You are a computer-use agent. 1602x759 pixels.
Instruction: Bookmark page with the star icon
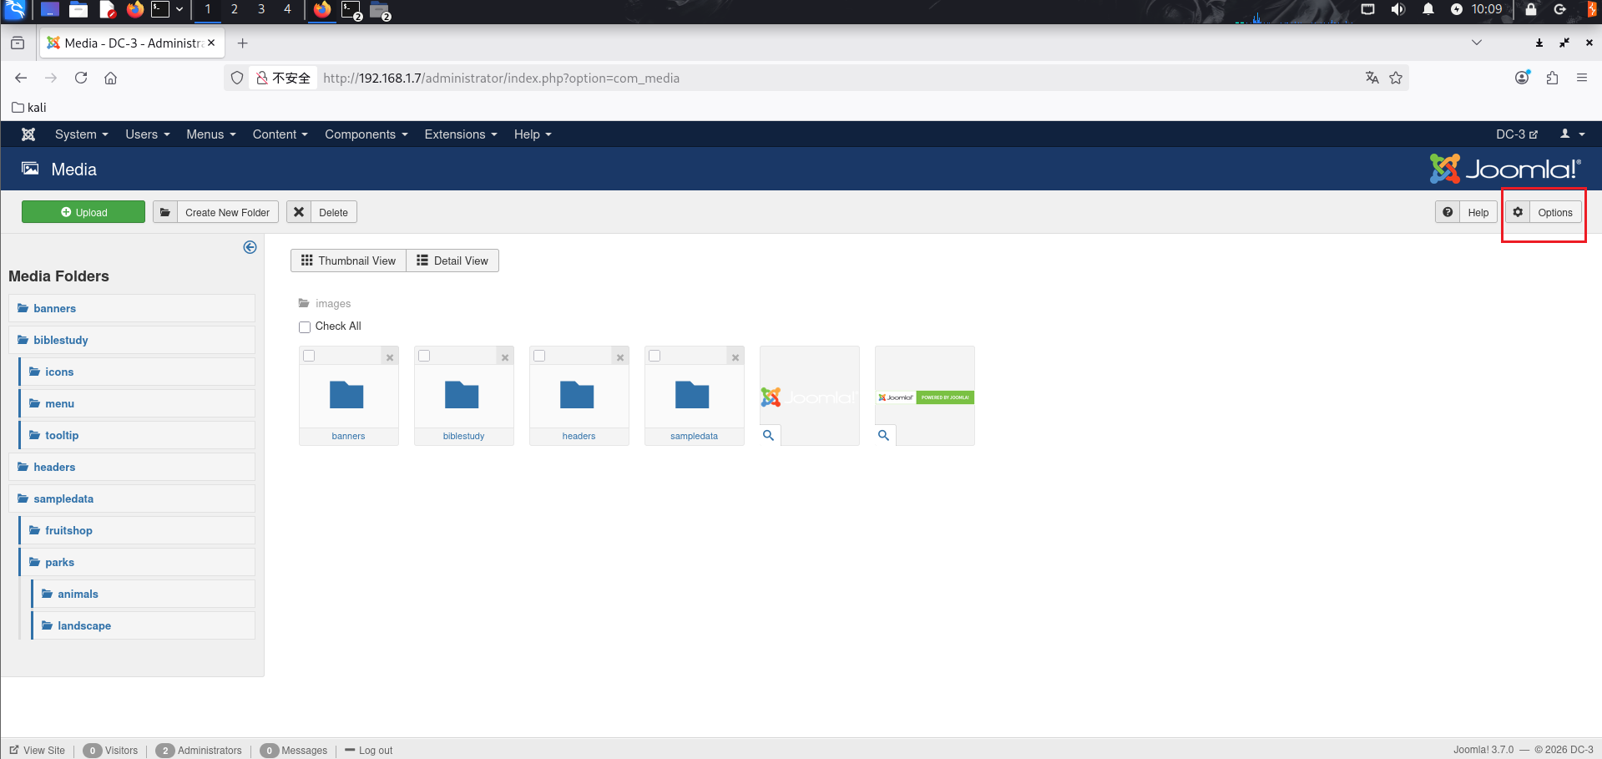1396,78
